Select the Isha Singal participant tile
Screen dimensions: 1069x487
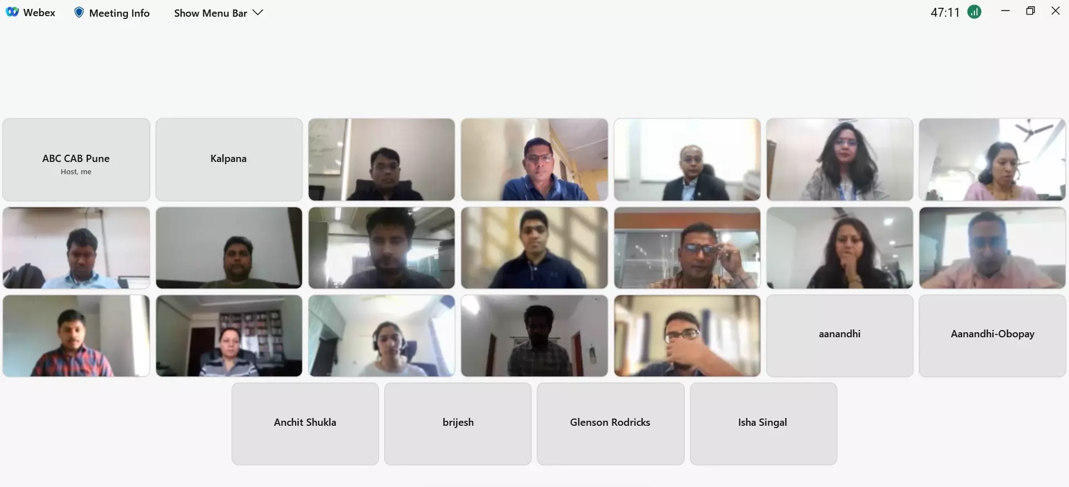point(763,424)
